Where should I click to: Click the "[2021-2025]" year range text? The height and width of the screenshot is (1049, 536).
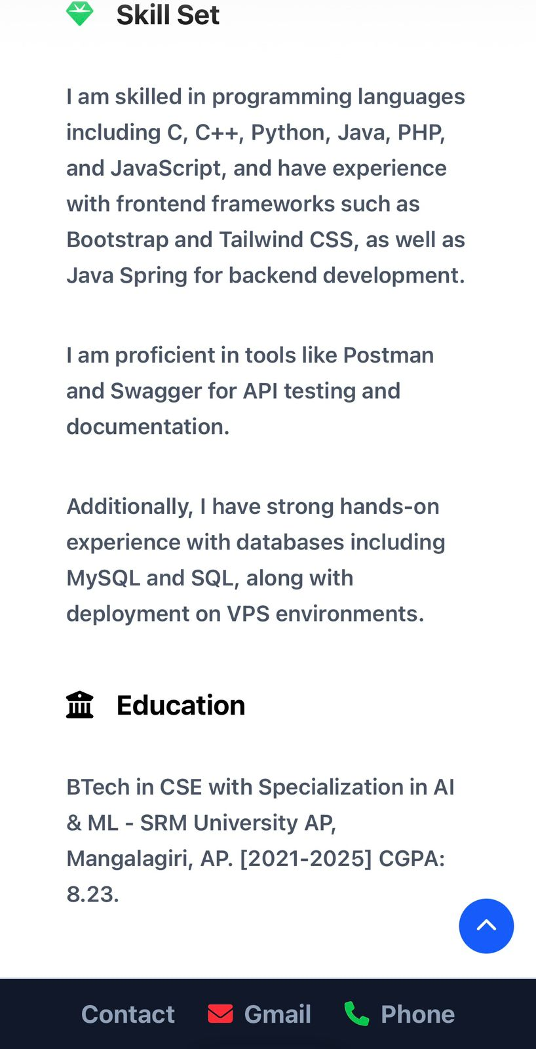point(305,858)
